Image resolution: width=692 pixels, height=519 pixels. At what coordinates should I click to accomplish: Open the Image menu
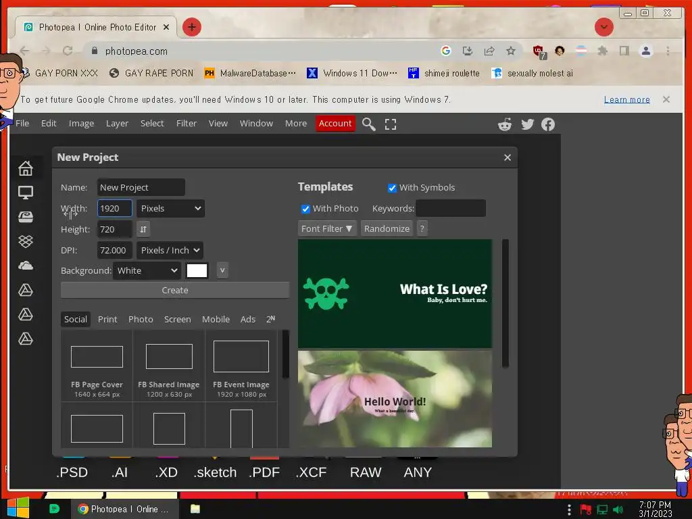pos(81,124)
